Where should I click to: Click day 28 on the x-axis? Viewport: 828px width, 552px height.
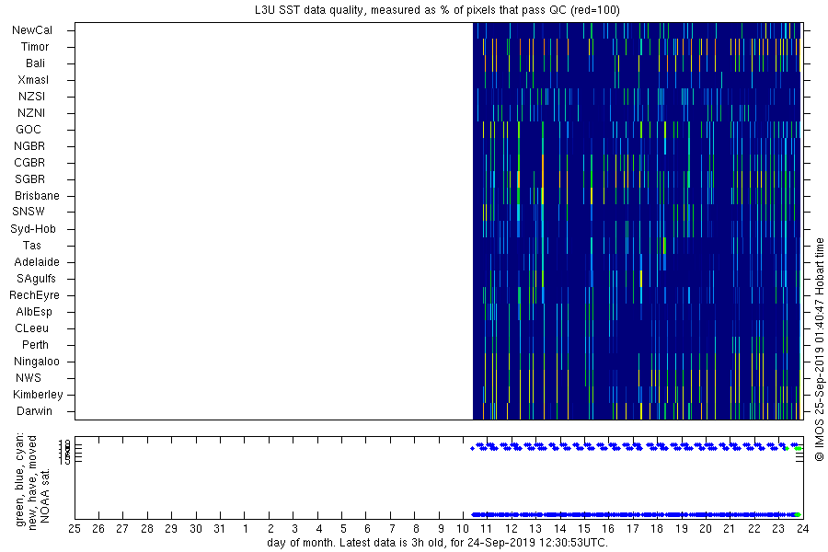point(147,529)
